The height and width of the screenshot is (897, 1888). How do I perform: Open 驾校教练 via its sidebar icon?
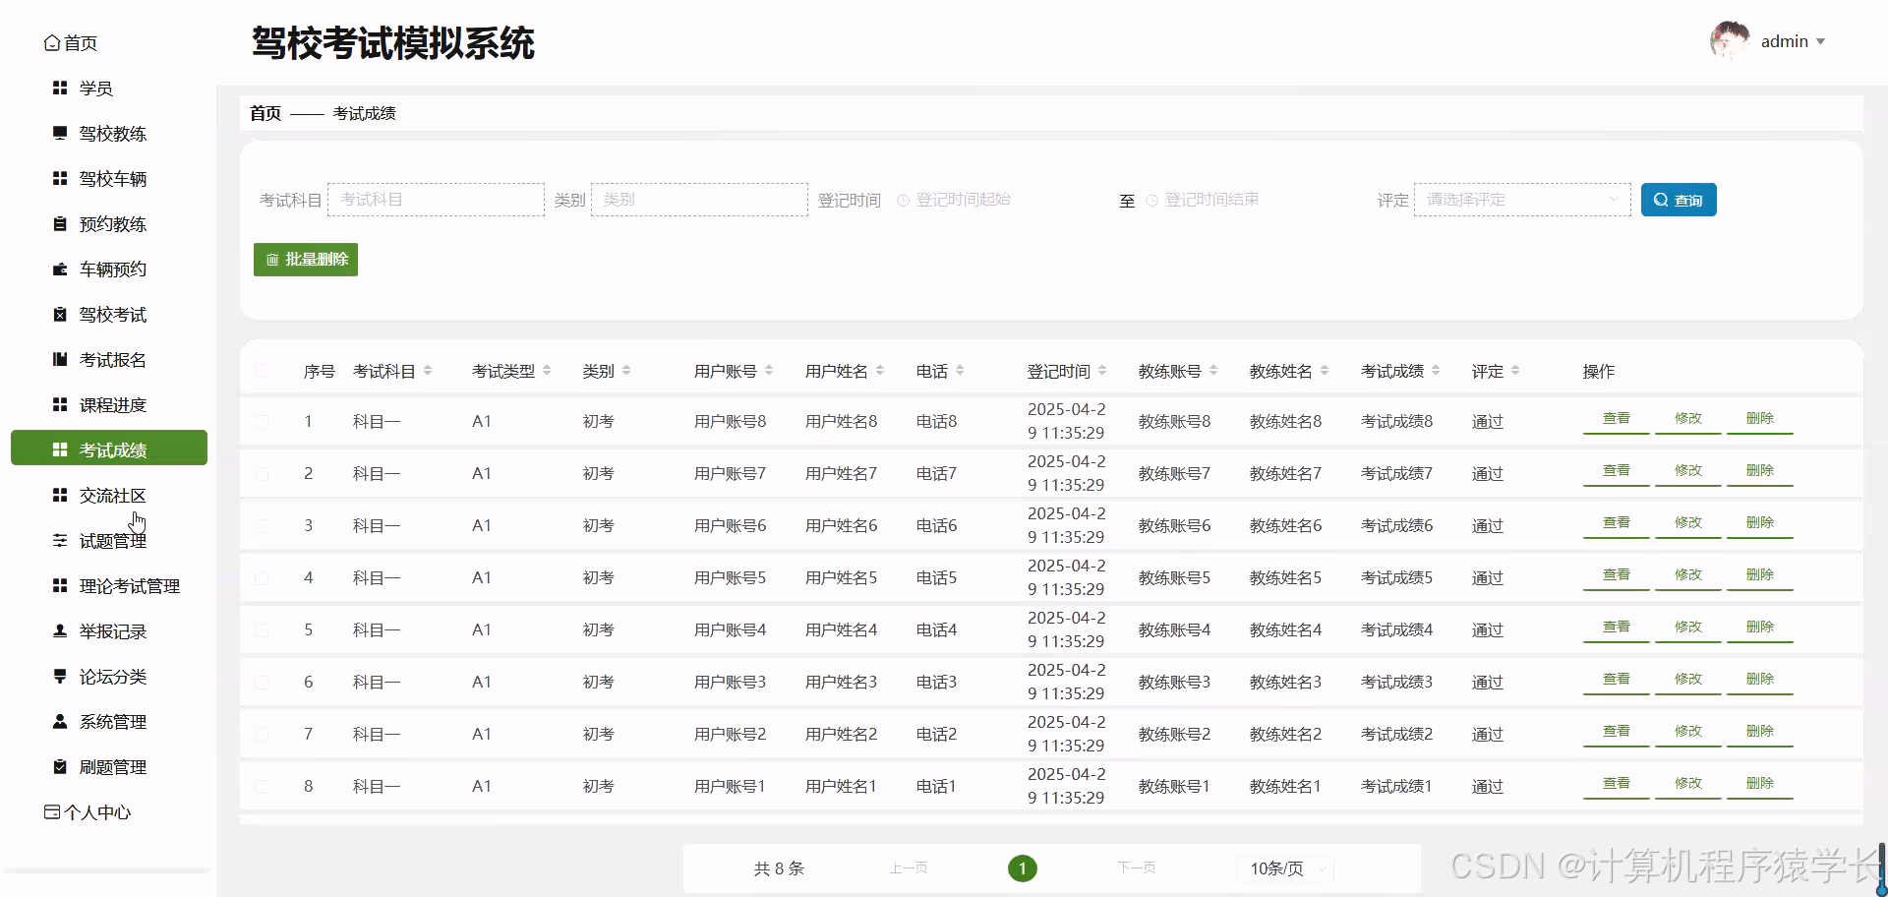pyautogui.click(x=59, y=133)
